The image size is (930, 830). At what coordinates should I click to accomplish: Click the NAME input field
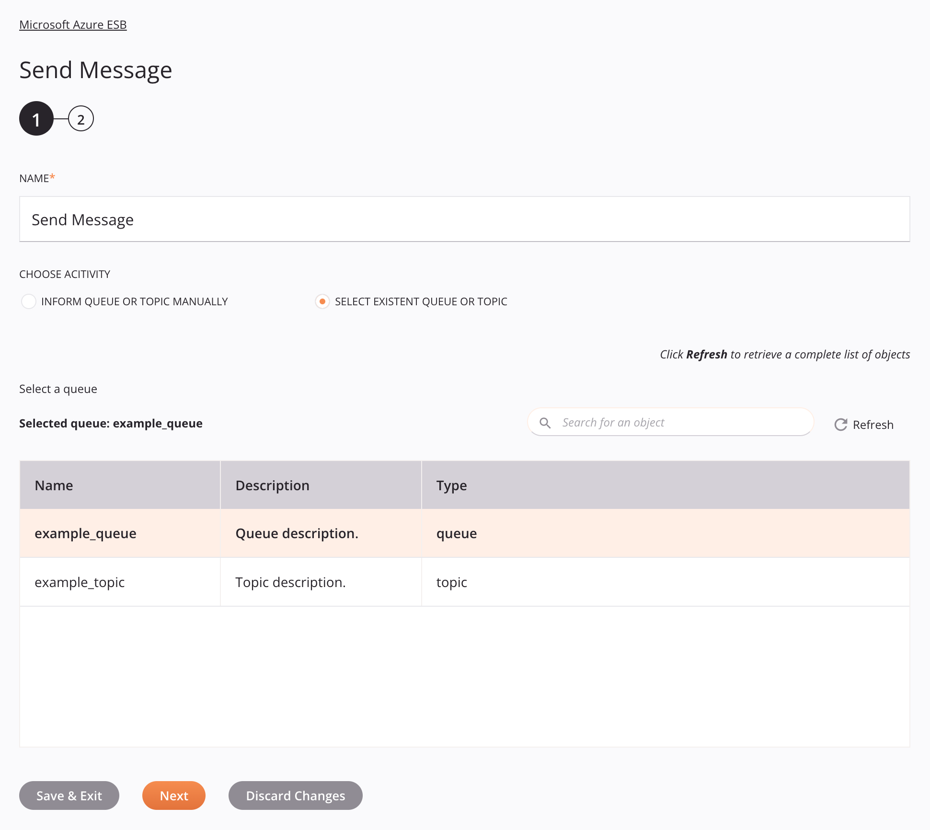(465, 219)
